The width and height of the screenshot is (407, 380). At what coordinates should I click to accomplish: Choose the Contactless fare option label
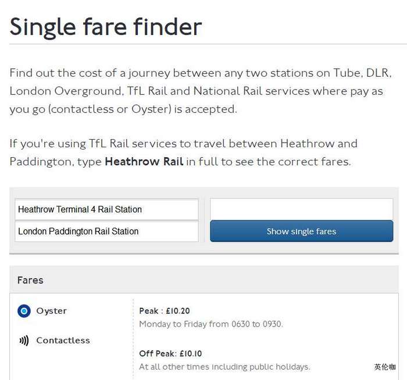63,341
